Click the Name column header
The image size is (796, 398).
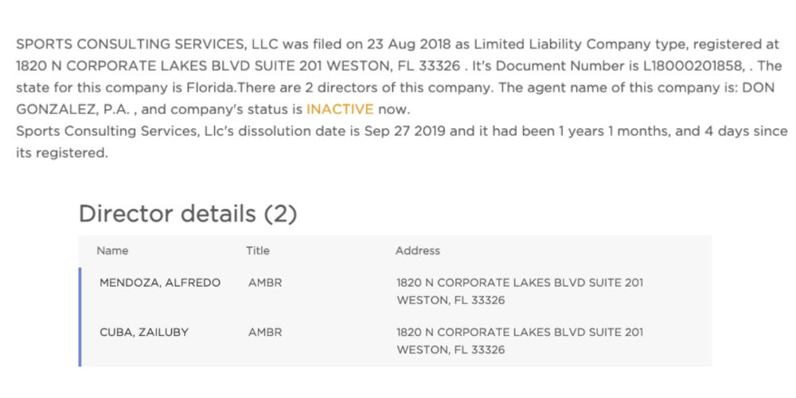pos(112,251)
